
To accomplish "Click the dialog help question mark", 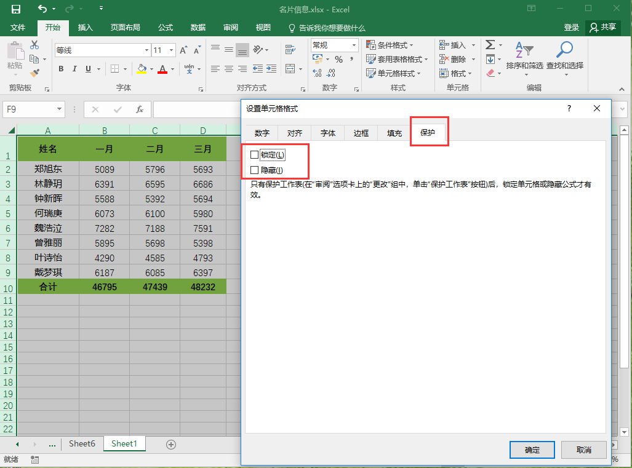I will pos(569,108).
